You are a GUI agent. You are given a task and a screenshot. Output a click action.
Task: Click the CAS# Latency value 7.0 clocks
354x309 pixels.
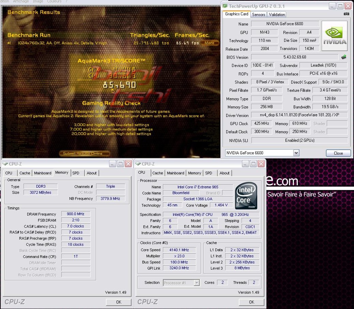pyautogui.click(x=76, y=226)
